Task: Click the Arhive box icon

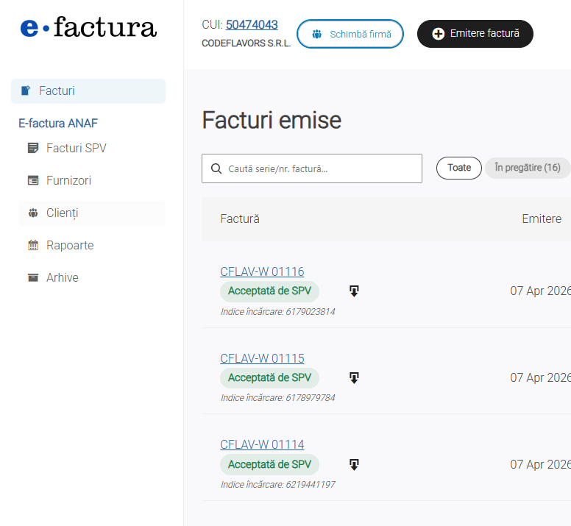Action: [32, 277]
